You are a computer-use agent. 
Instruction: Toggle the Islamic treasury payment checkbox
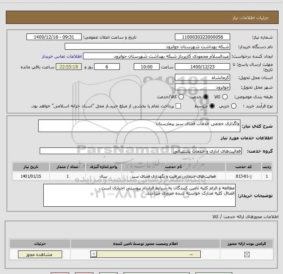pos(178,106)
